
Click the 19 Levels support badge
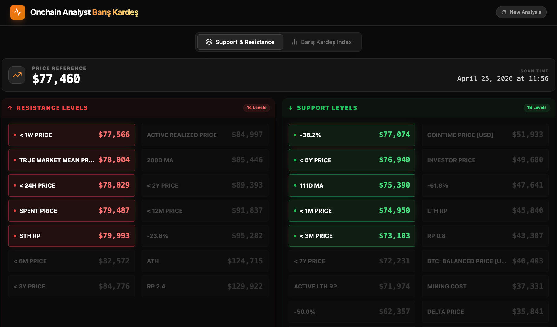pos(537,108)
